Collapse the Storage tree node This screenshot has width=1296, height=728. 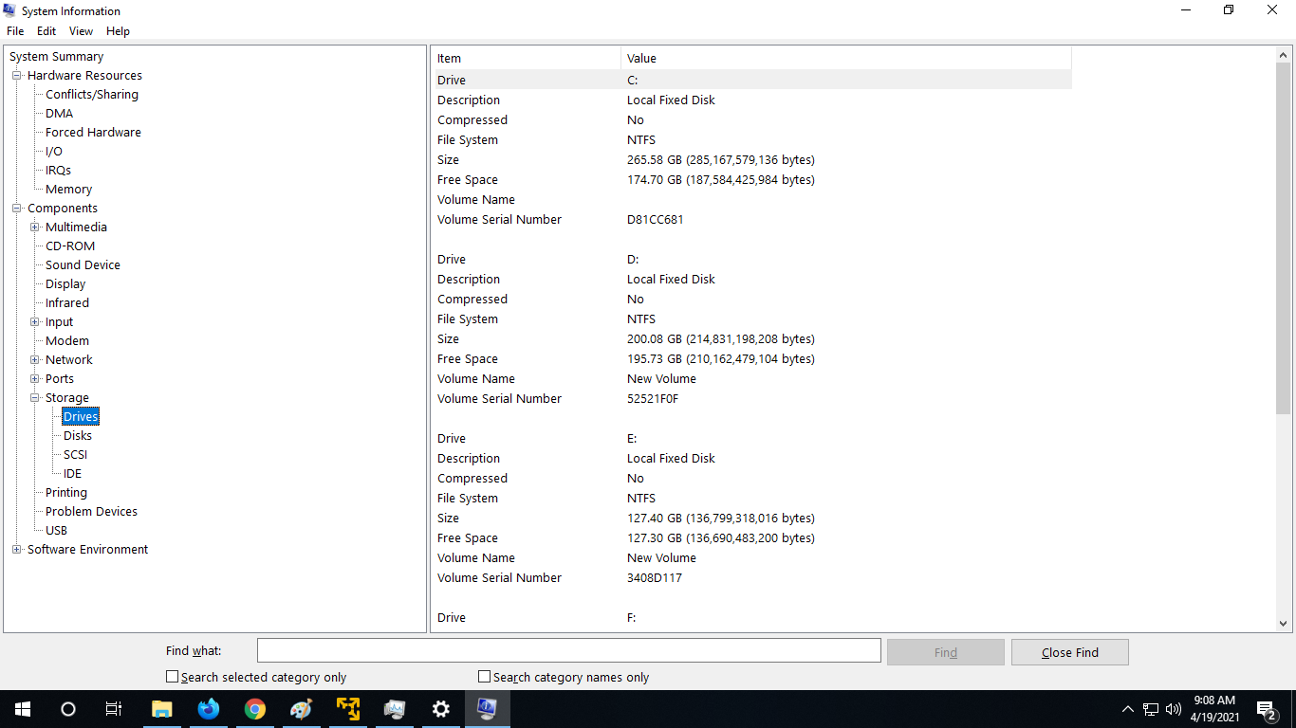[33, 397]
